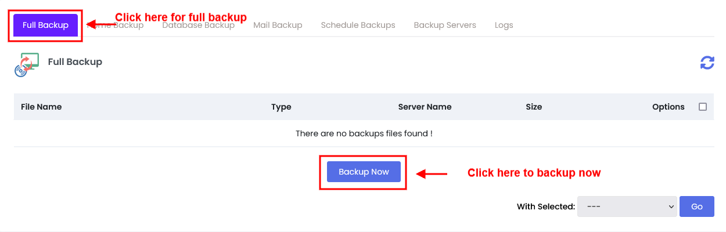Image resolution: width=726 pixels, height=232 pixels.
Task: Click the Type column header
Action: 281,107
